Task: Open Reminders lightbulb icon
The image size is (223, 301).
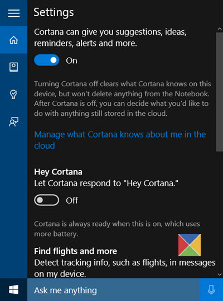Action: (13, 95)
